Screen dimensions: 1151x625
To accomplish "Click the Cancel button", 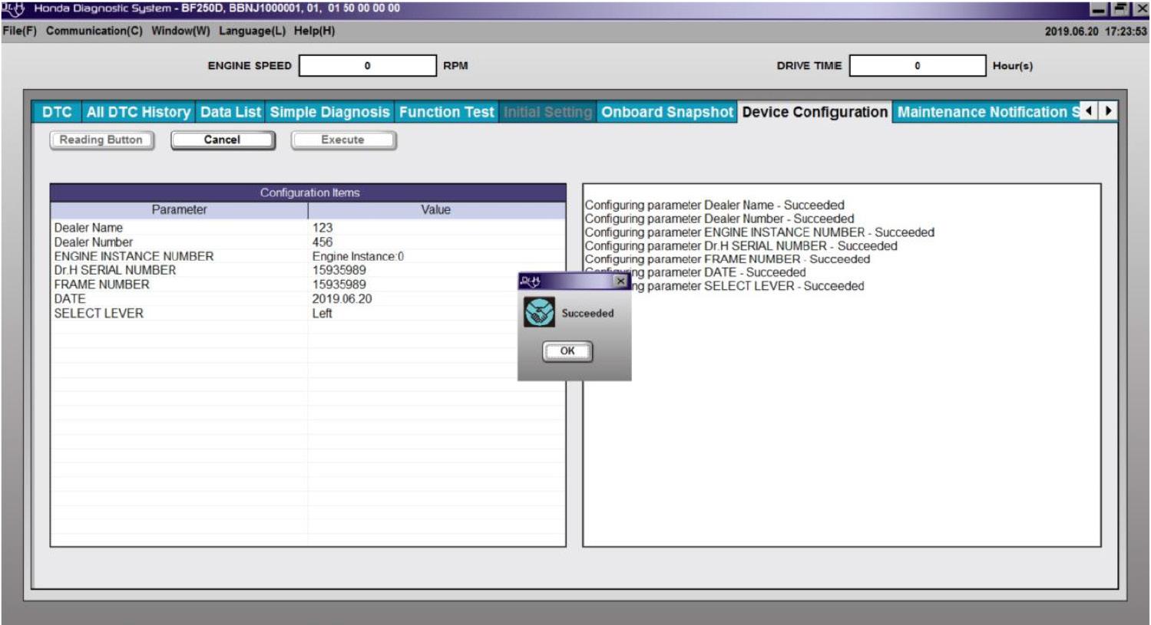I will 222,140.
